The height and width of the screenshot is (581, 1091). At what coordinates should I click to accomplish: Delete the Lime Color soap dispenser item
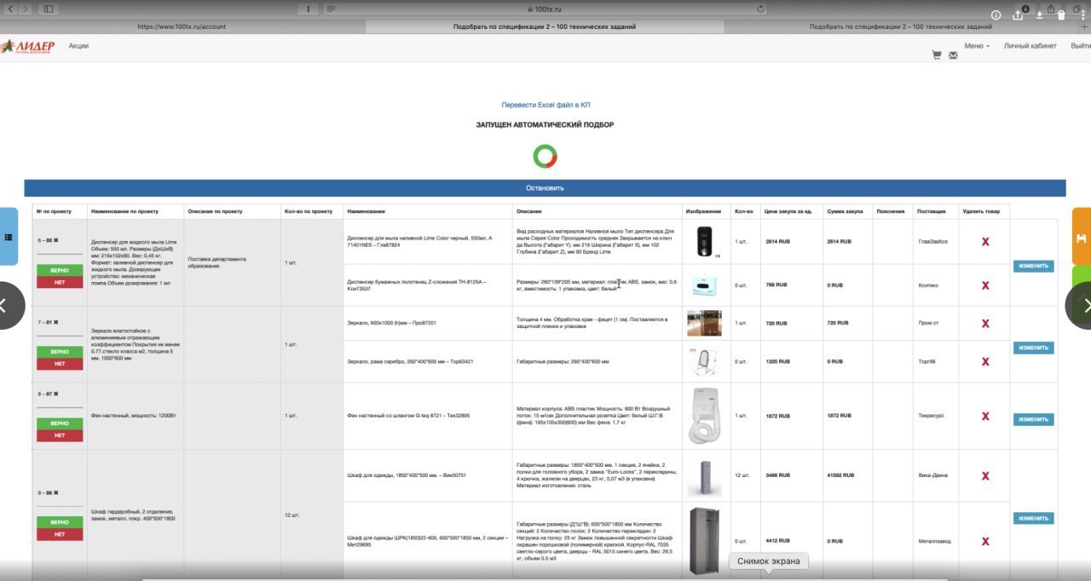pos(985,242)
